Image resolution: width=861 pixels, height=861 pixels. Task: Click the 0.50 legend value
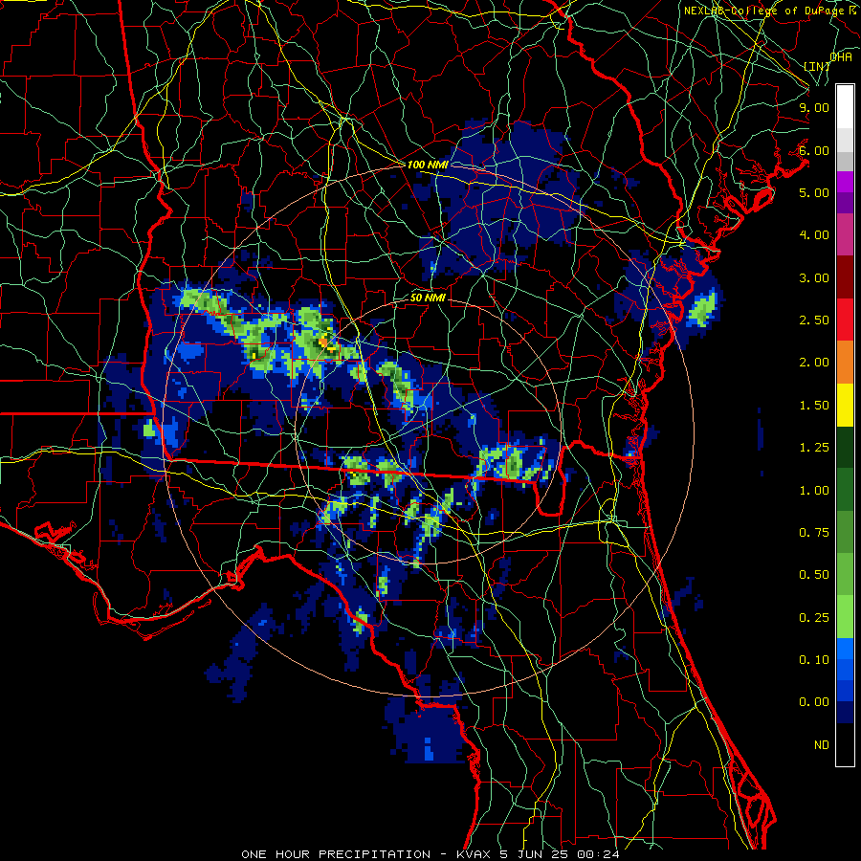click(x=814, y=575)
